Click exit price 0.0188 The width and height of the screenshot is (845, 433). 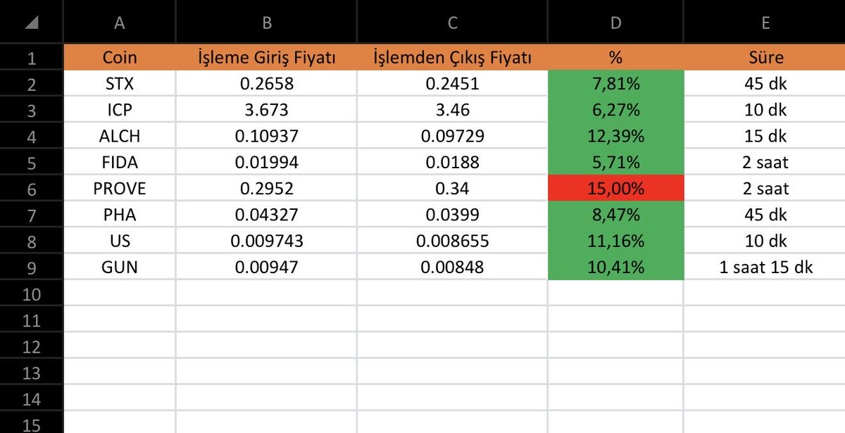[452, 162]
